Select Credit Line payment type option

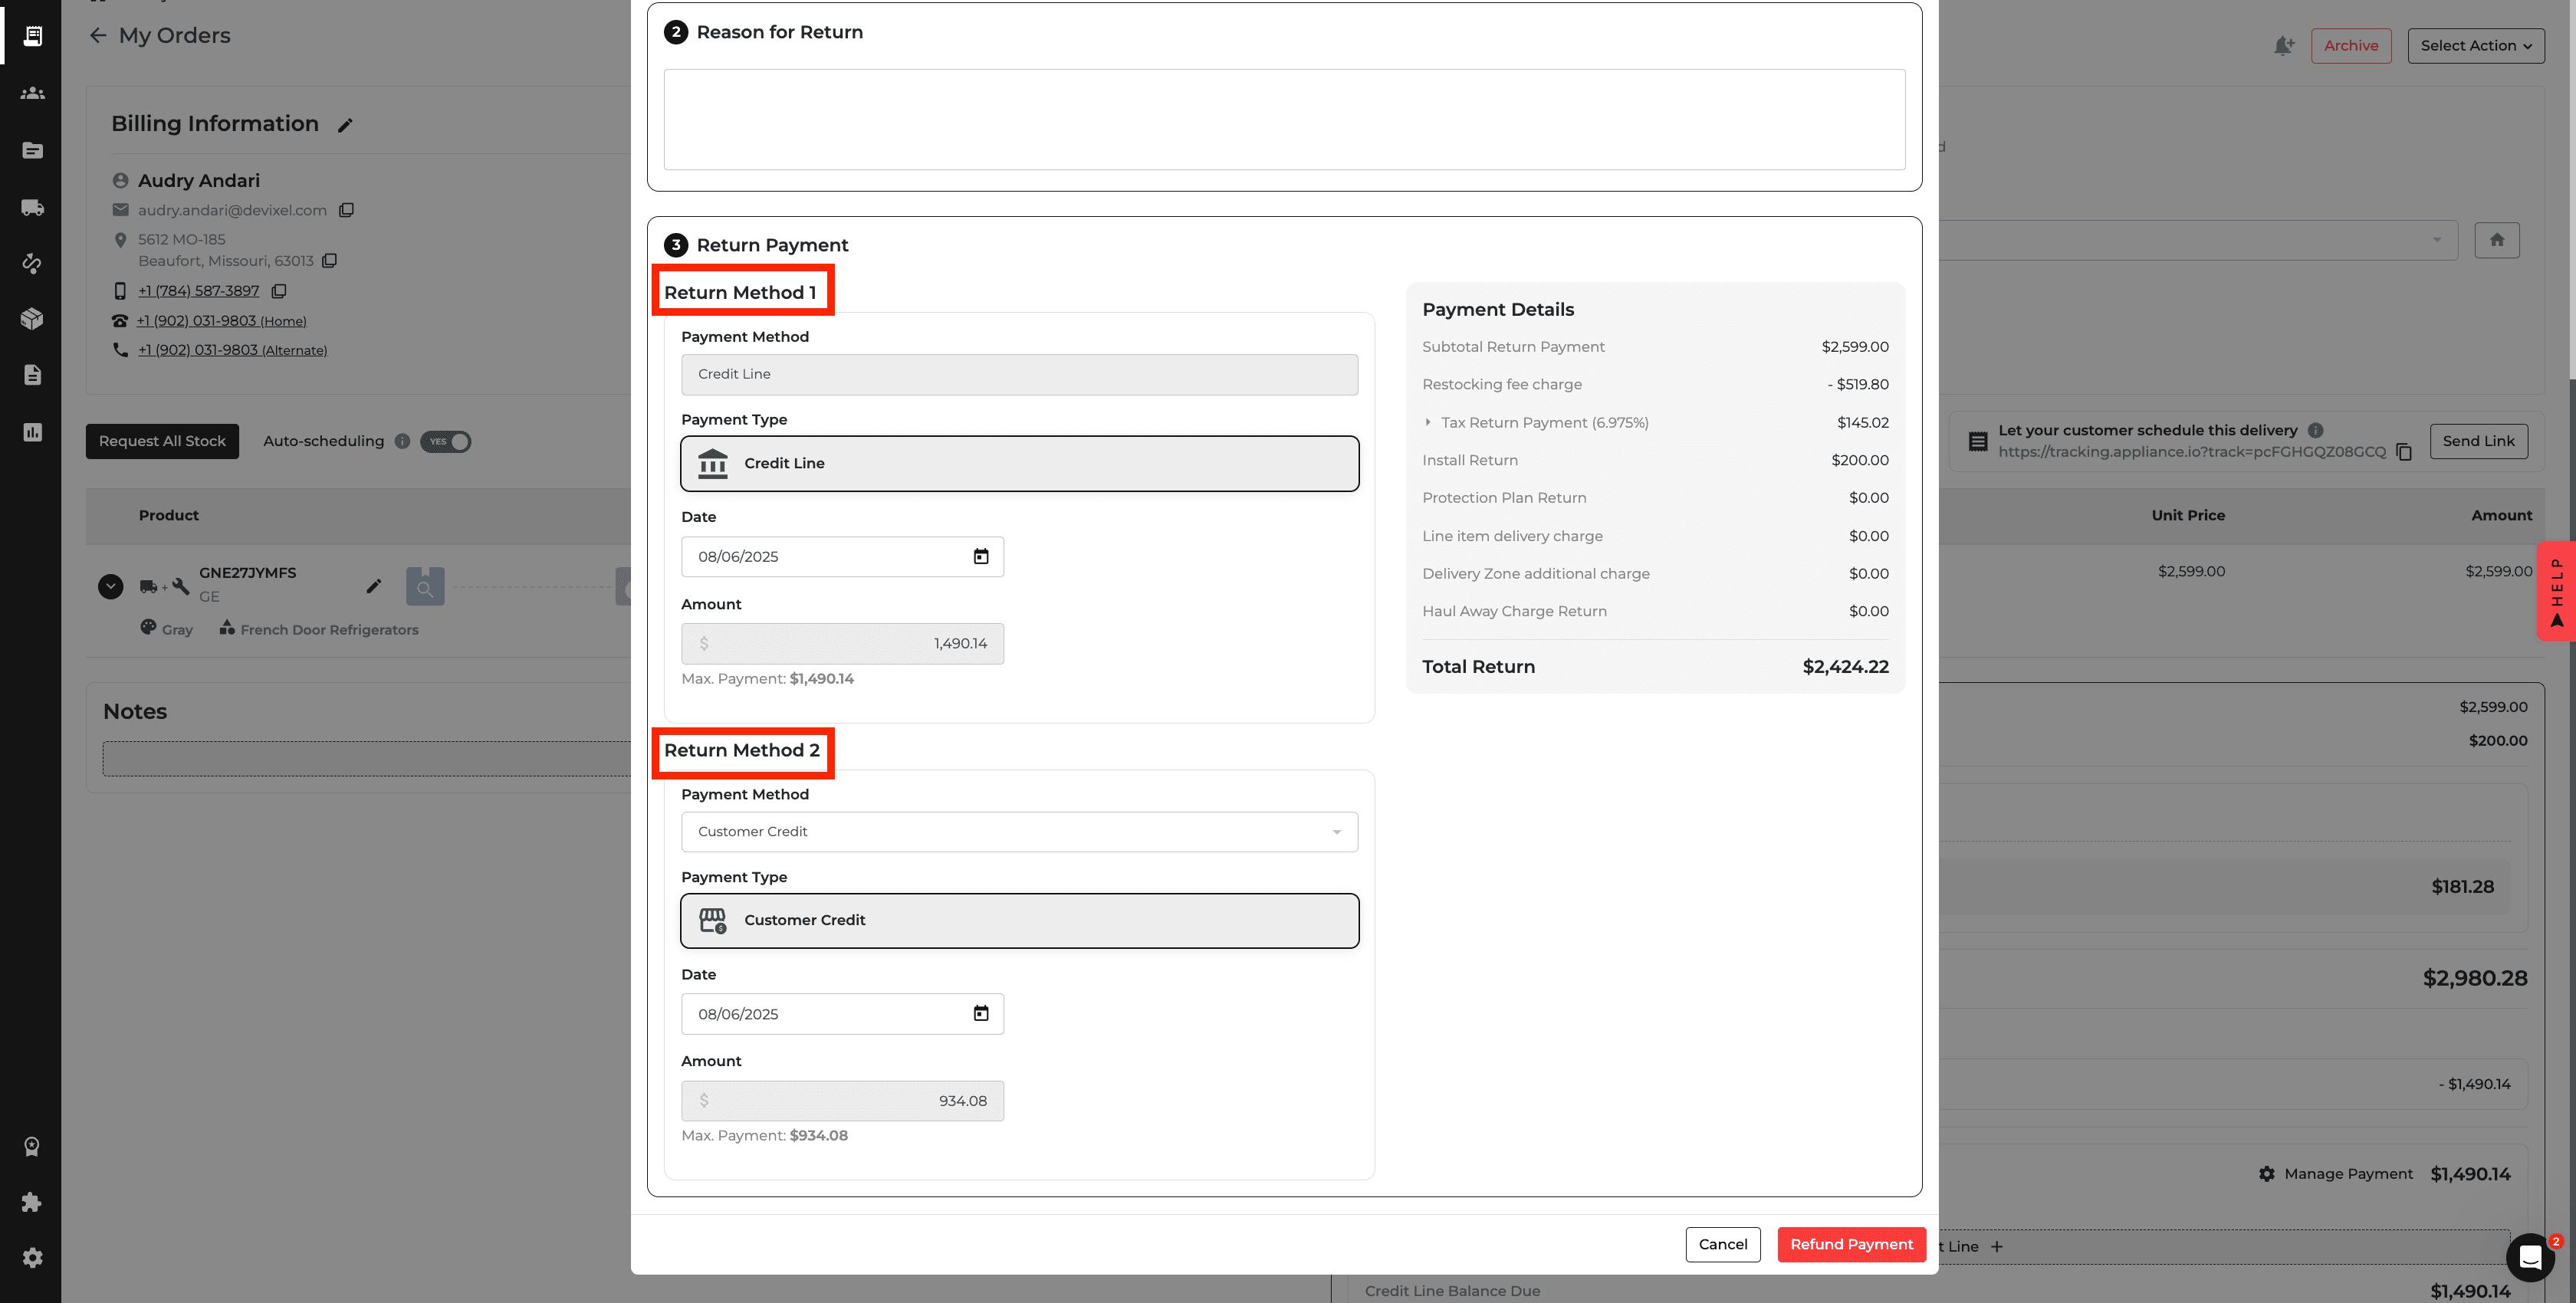tap(1020, 463)
